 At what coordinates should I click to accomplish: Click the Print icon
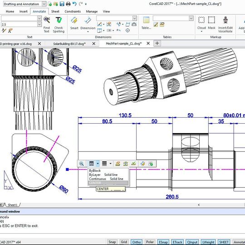tap(68, 4)
